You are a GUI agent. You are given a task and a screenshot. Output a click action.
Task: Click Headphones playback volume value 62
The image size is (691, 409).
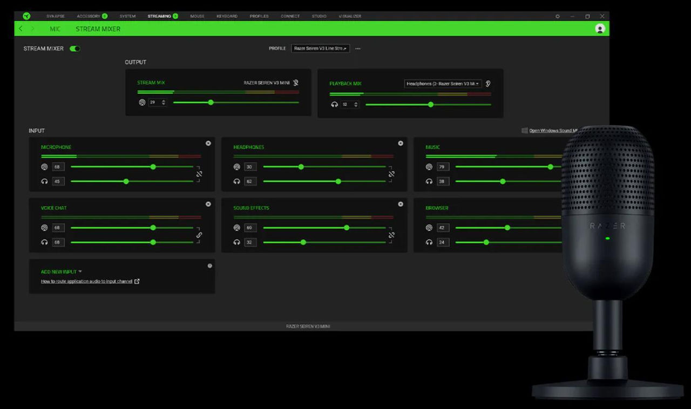click(250, 181)
